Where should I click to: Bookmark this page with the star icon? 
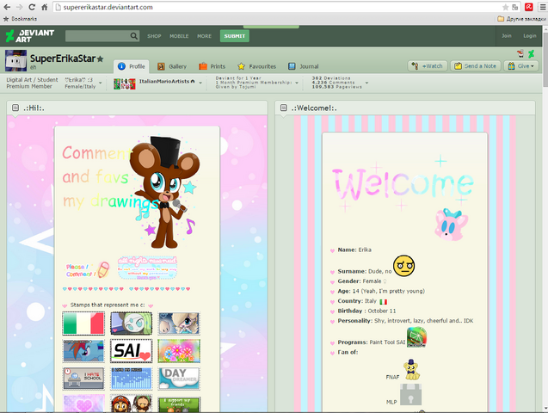(505, 8)
